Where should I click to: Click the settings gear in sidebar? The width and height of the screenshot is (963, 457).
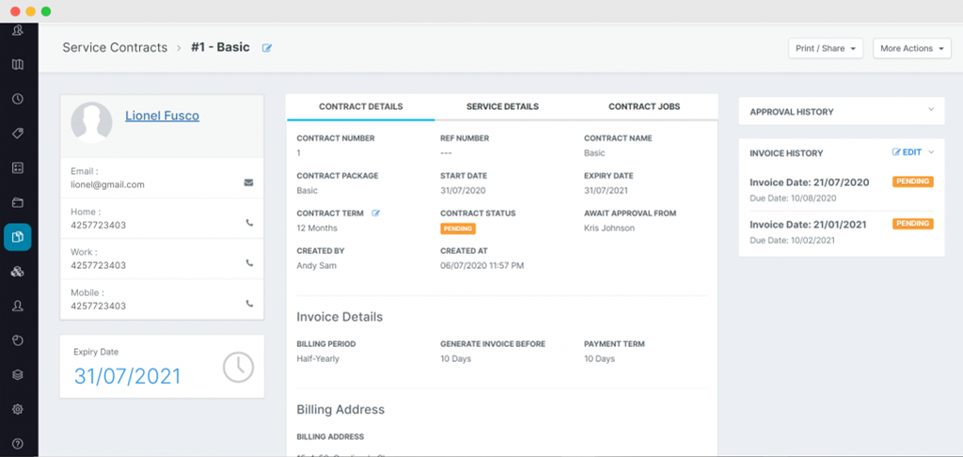click(18, 409)
